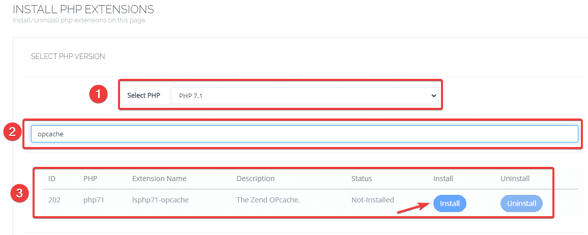Click the red step 1 badge
This screenshot has width=588, height=235.
click(x=99, y=94)
